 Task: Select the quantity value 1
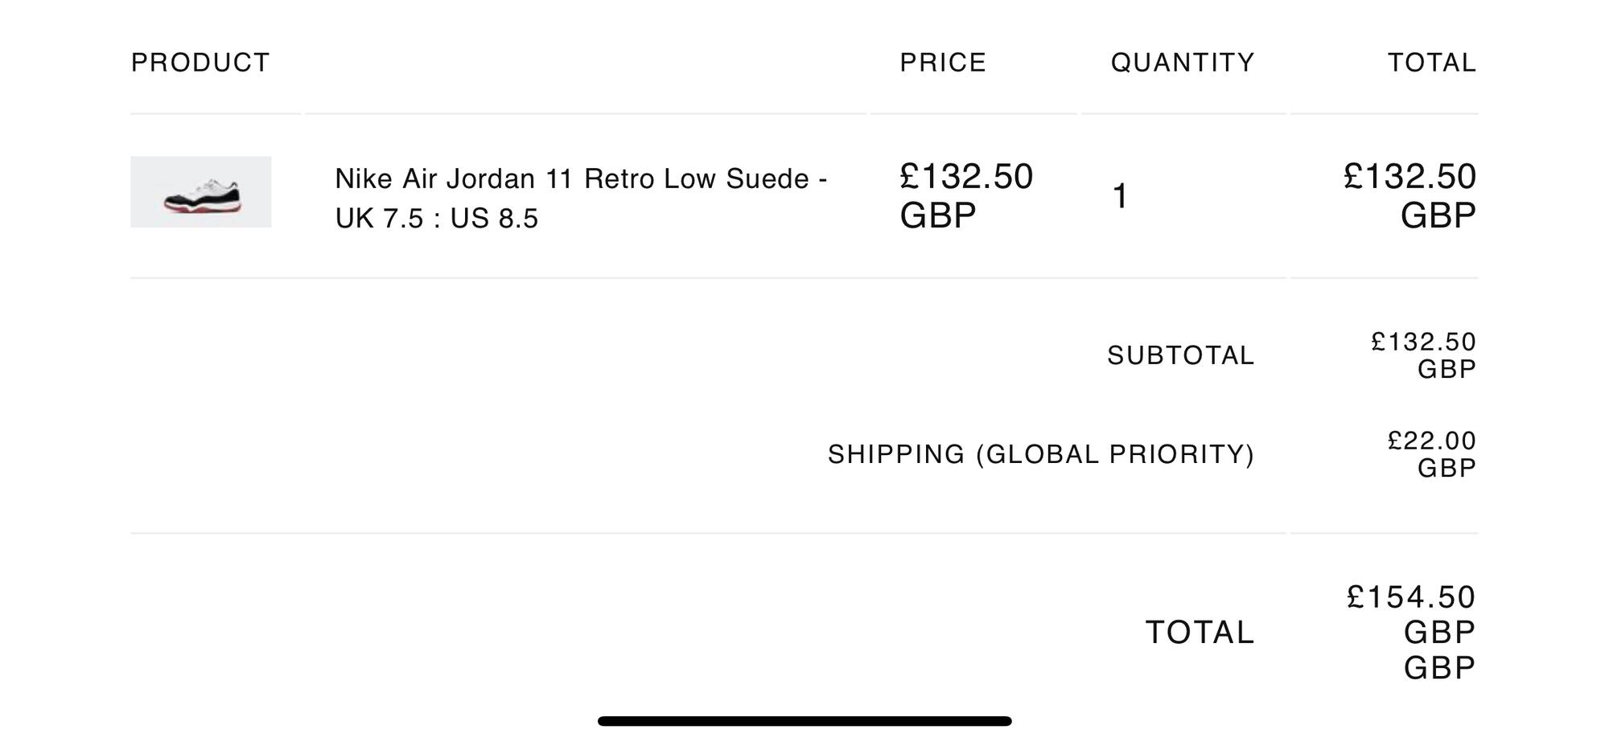tap(1120, 196)
